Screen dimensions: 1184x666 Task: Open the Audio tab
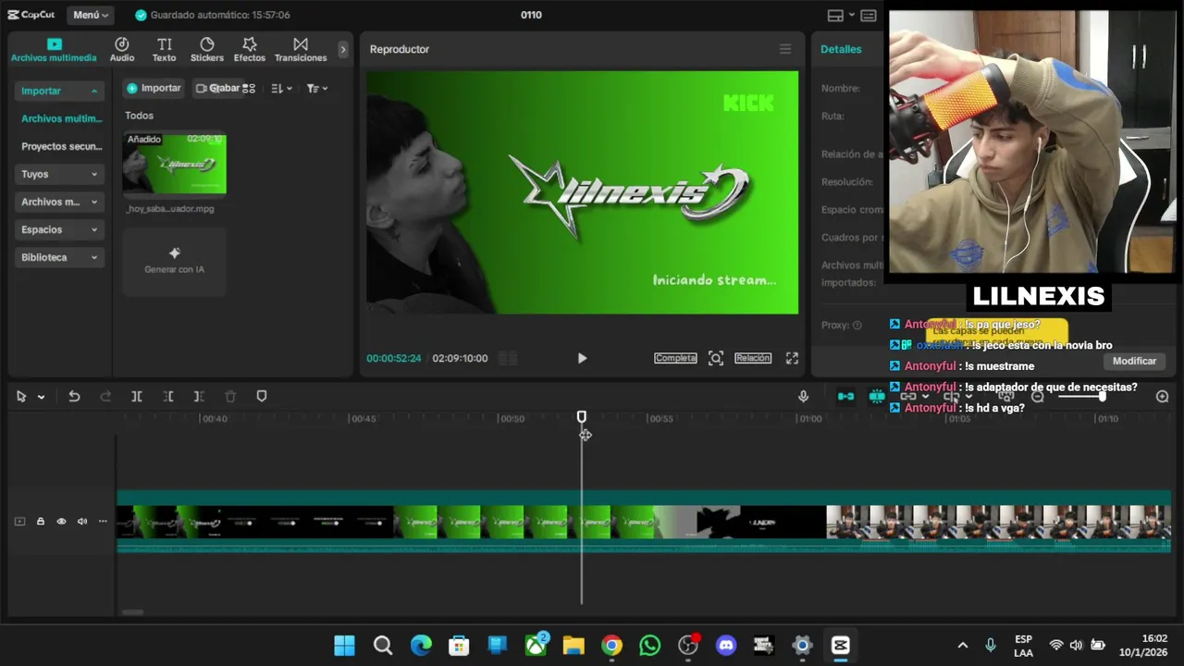click(122, 50)
